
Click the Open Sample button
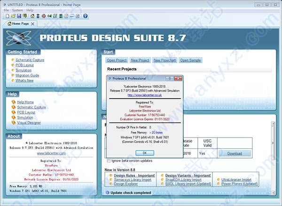[x=190, y=60]
